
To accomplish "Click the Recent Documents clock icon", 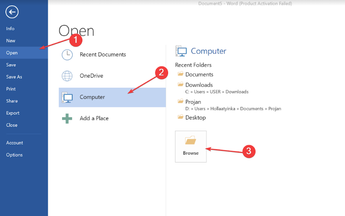I will click(x=67, y=55).
